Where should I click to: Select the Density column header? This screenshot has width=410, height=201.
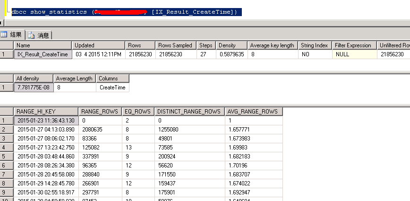tap(231, 45)
